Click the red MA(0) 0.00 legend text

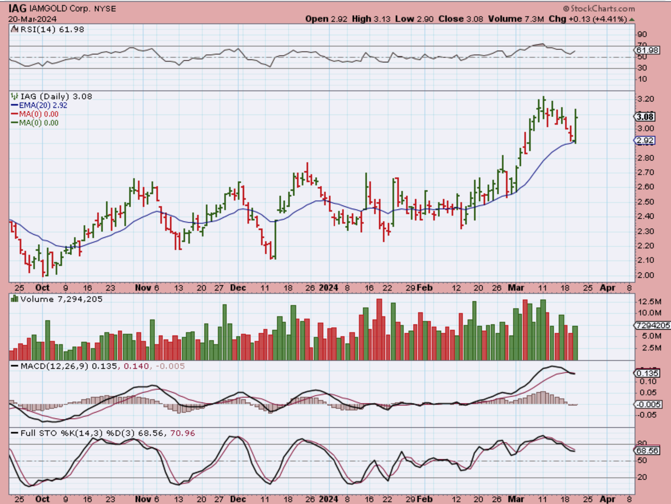tap(39, 114)
